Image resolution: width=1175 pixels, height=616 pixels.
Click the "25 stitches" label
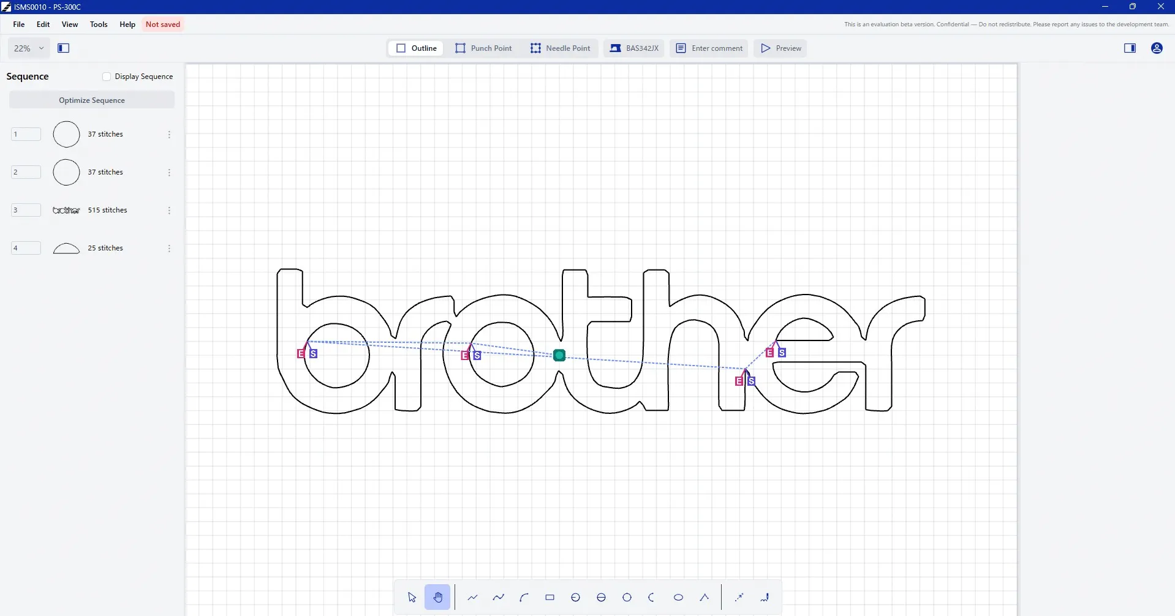tap(105, 249)
